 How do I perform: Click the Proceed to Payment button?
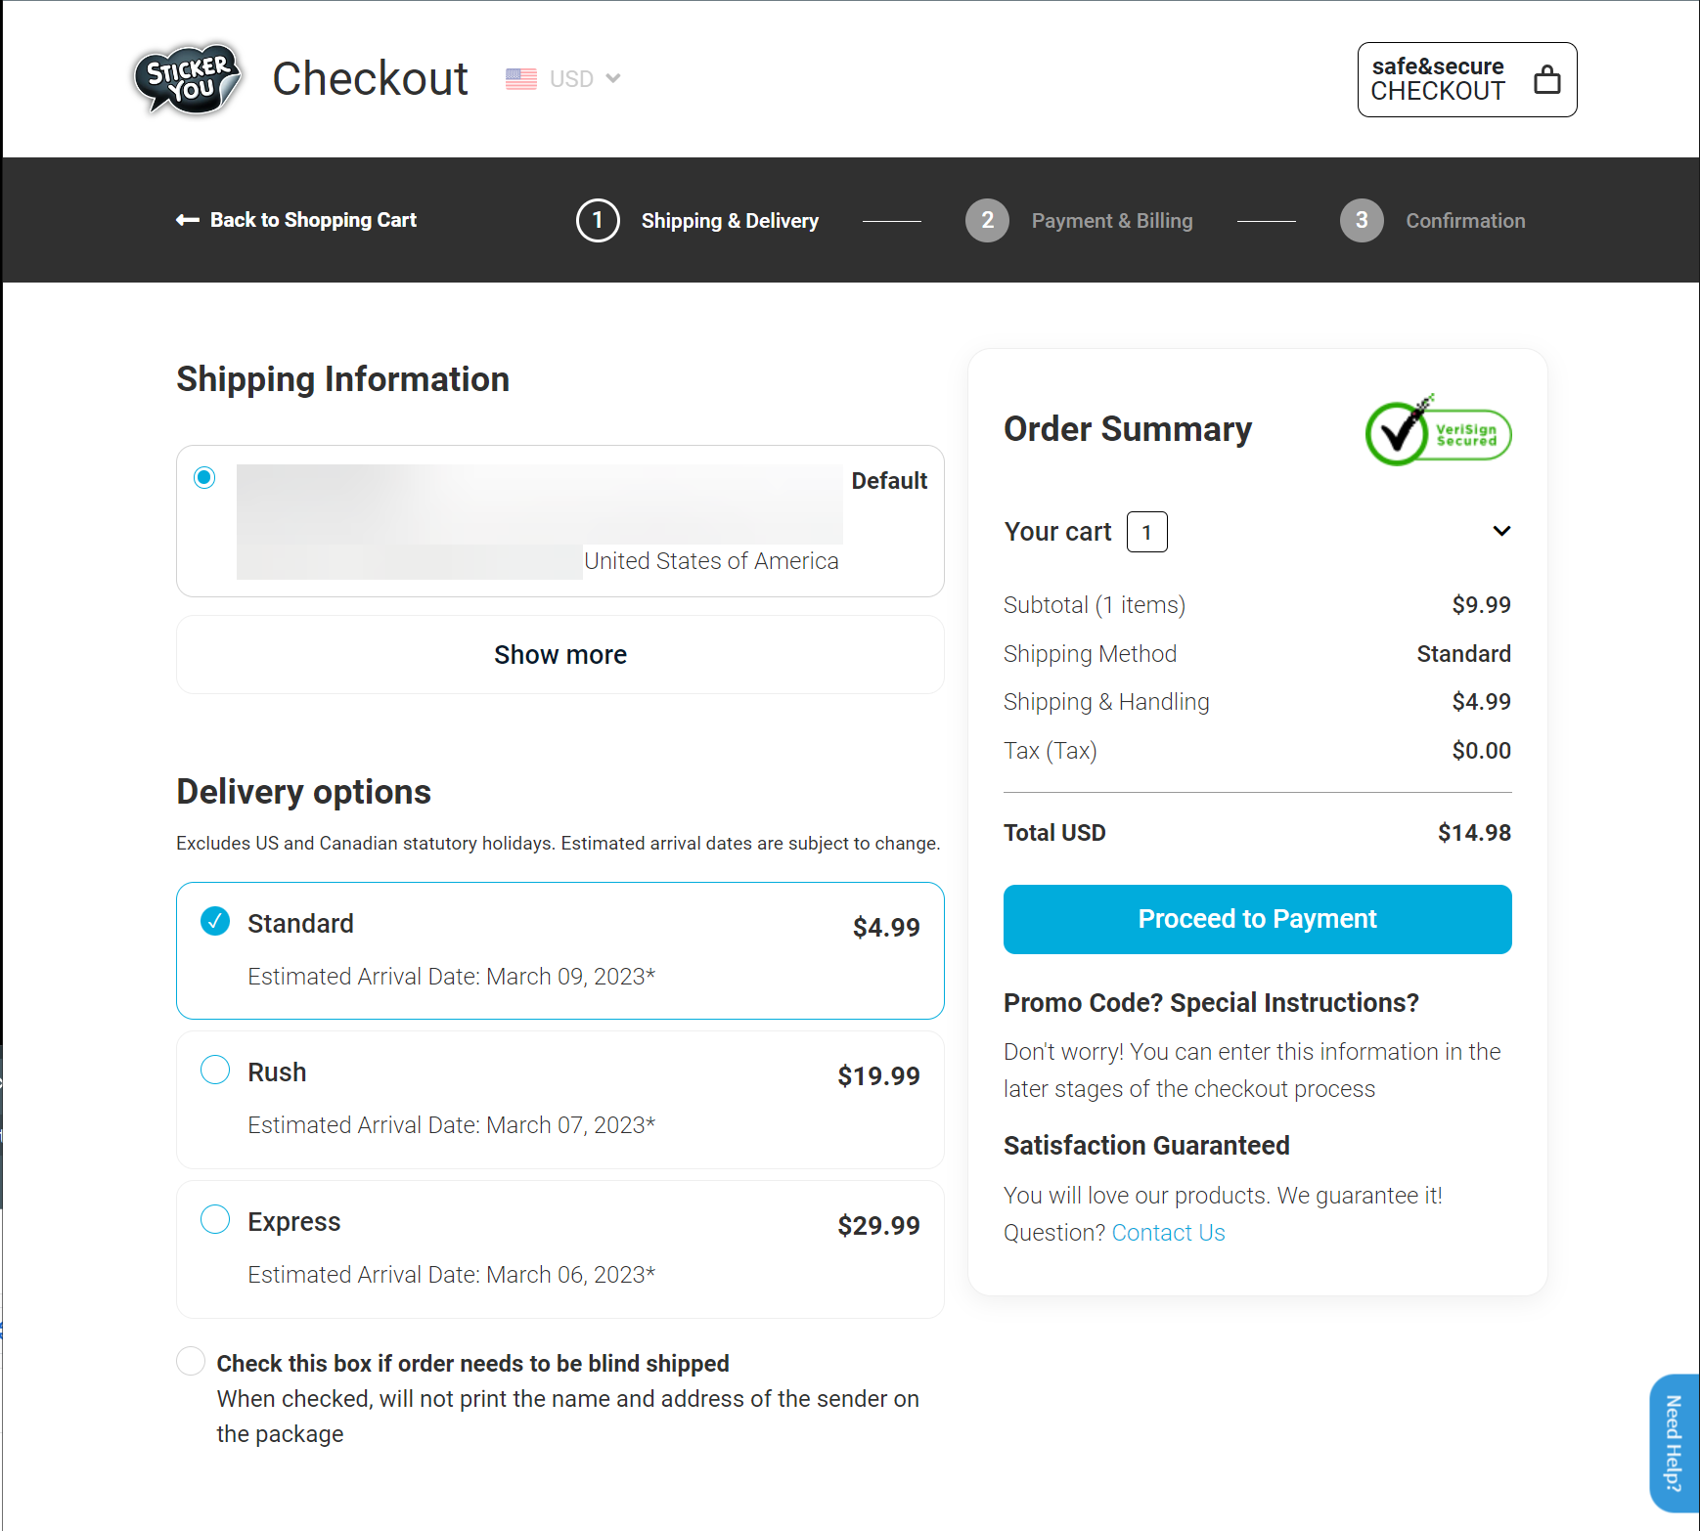coord(1257,919)
